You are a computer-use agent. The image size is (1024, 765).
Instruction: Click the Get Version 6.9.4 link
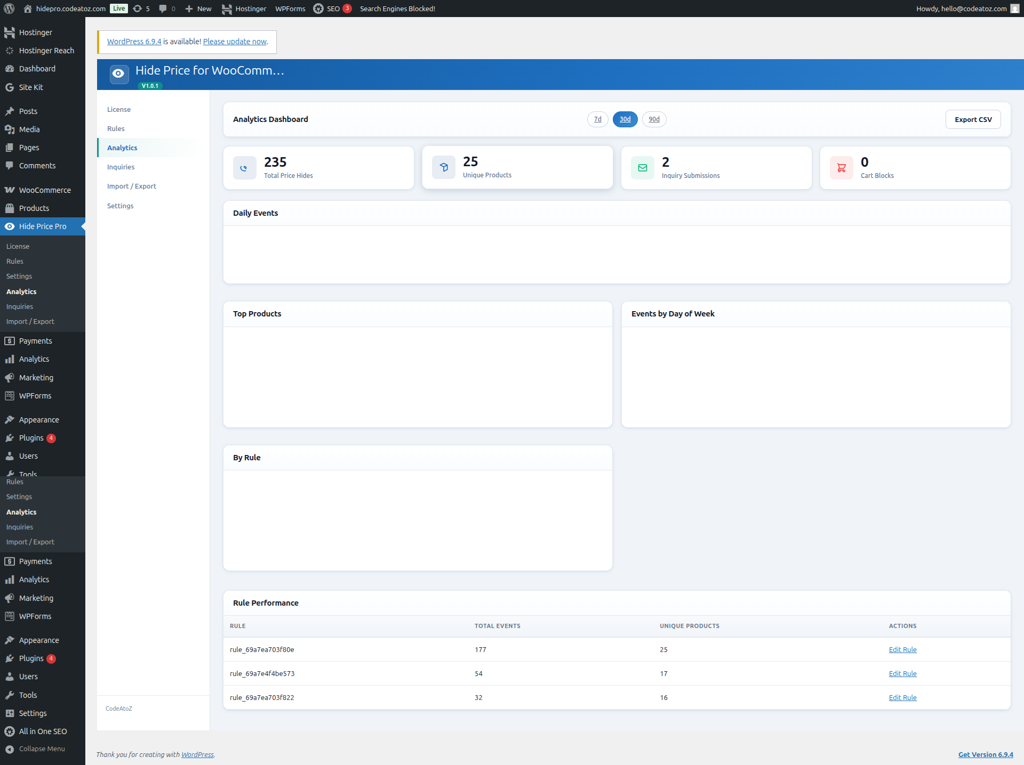986,754
